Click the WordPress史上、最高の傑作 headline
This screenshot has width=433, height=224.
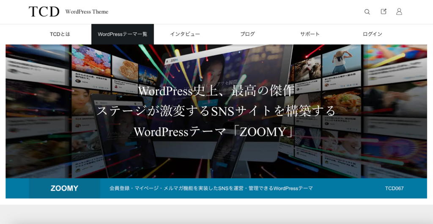pyautogui.click(x=216, y=90)
